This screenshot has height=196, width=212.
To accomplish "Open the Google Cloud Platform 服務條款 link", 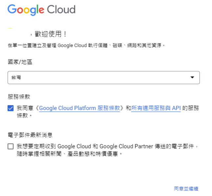I will (79, 108).
